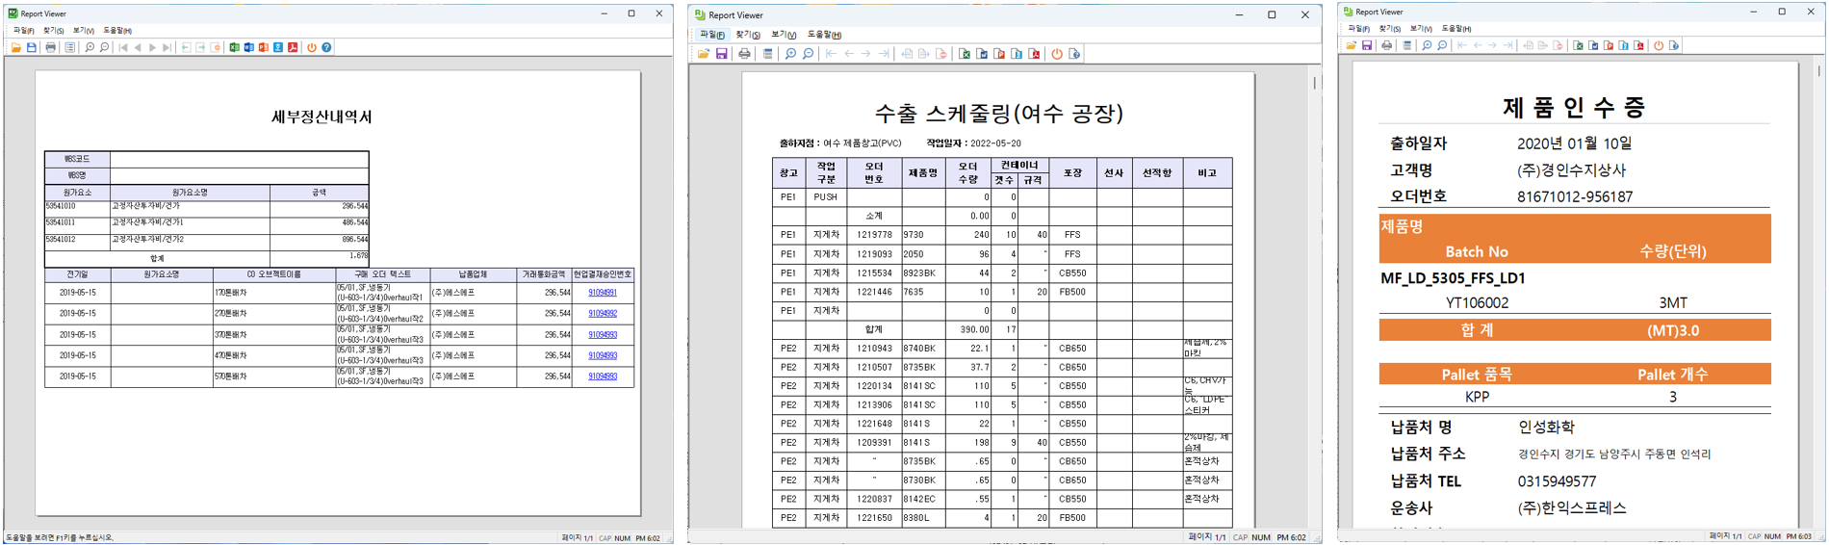
Task: Zoom in magnifier in 수출 스케줄링 window
Action: tap(790, 54)
